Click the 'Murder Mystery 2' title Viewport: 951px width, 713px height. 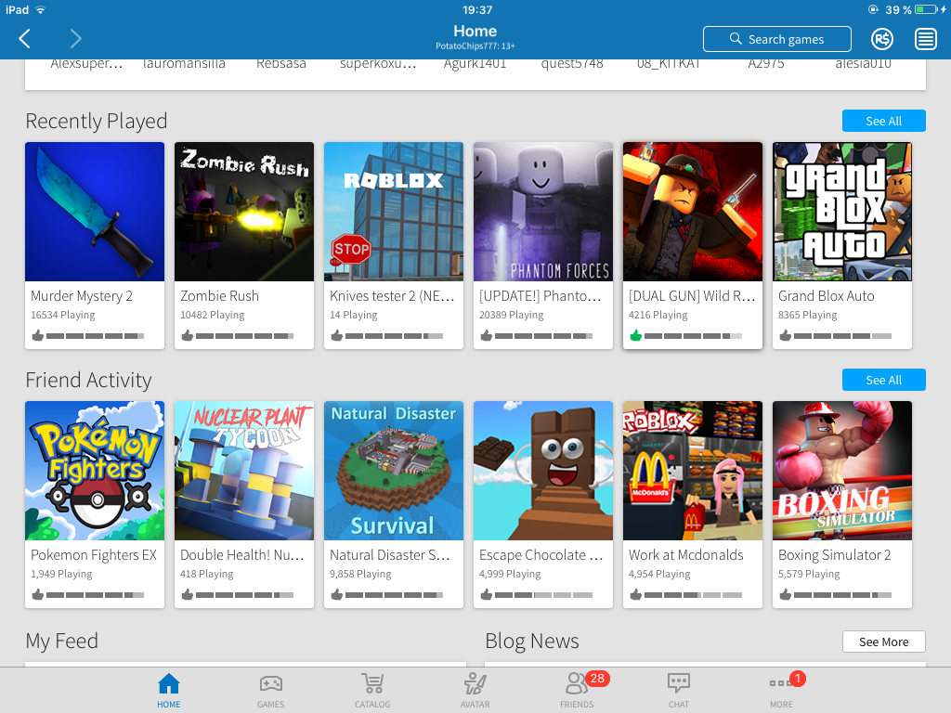coord(82,296)
